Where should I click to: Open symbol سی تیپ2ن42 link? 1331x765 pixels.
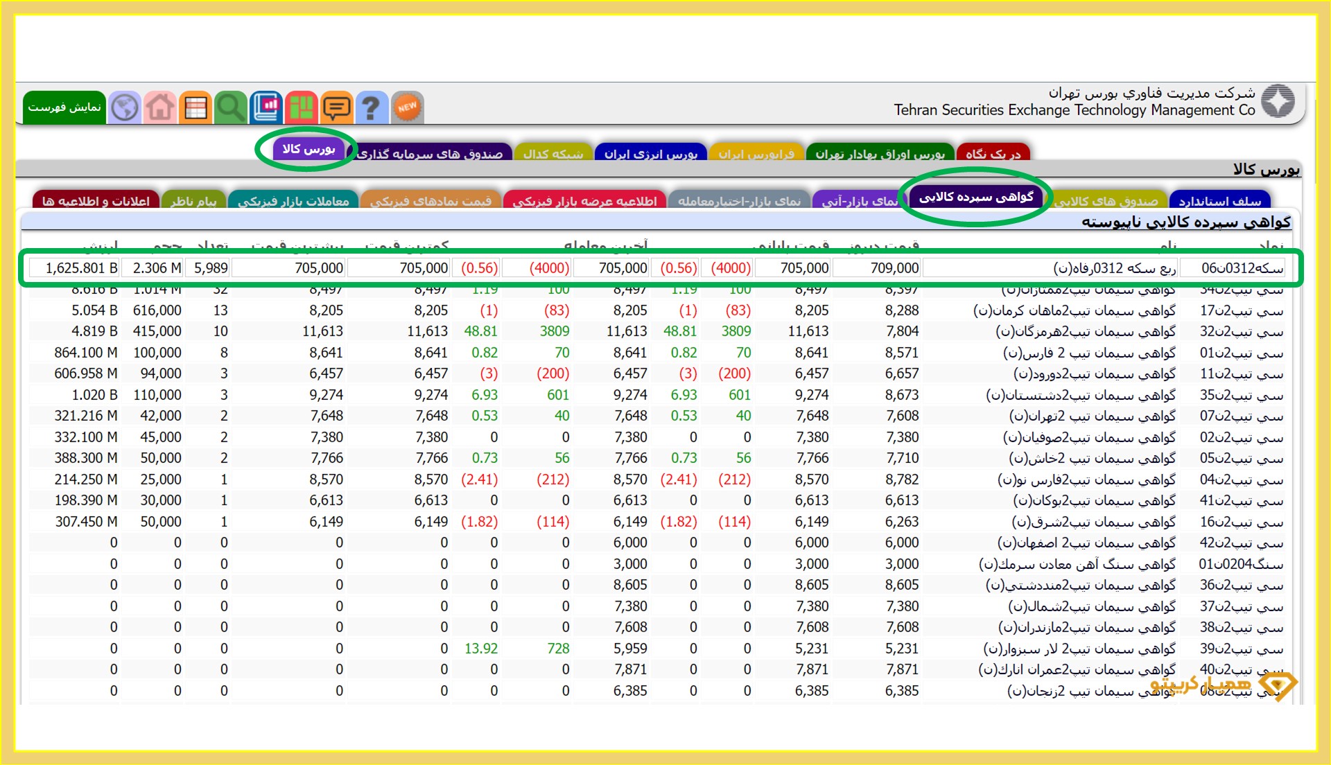pyautogui.click(x=1242, y=543)
